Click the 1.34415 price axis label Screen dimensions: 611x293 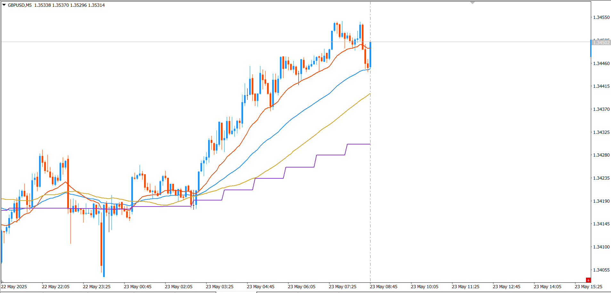tap(601, 86)
